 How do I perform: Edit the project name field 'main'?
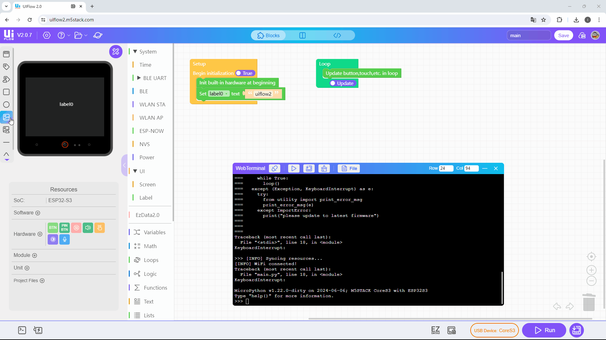pyautogui.click(x=529, y=36)
